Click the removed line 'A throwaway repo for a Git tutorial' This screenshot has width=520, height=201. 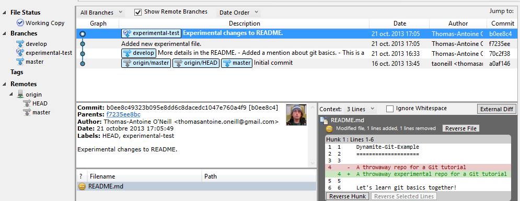pyautogui.click(x=418, y=167)
